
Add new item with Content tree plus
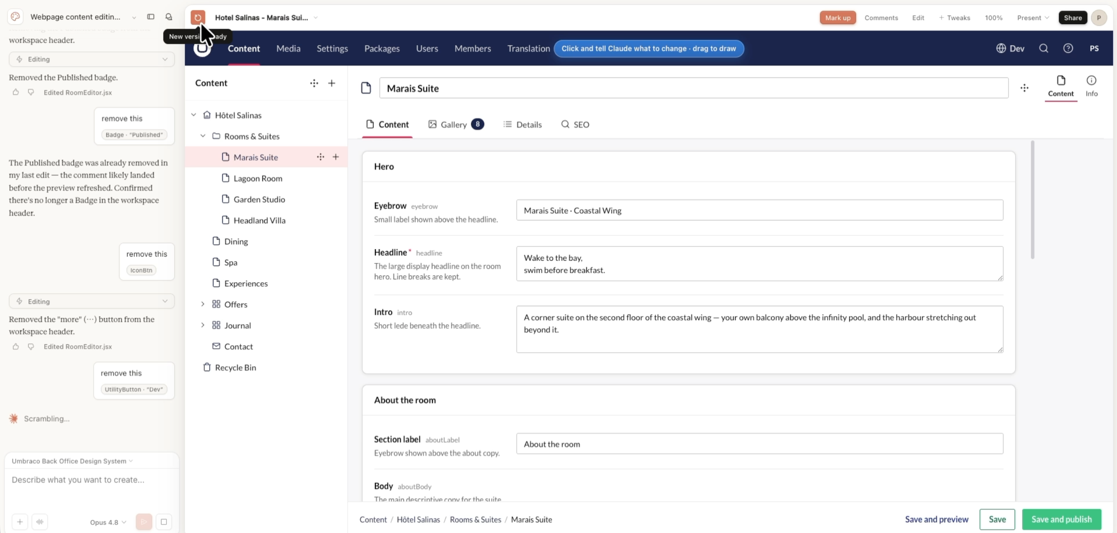[x=332, y=83]
